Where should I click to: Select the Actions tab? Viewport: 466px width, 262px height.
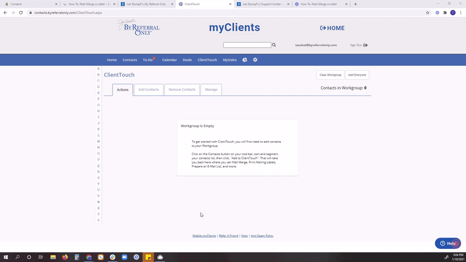click(123, 90)
